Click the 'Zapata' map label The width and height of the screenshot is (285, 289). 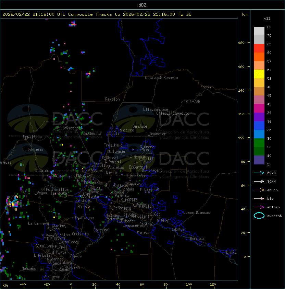76,256
